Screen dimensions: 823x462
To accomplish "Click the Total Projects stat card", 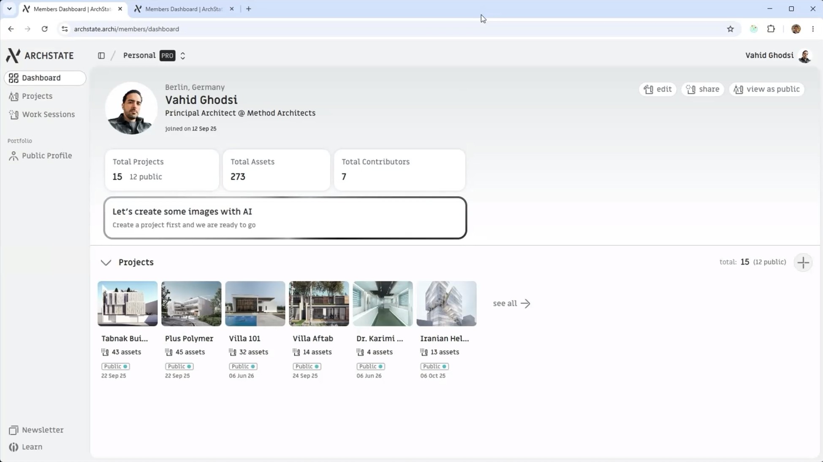I will [162, 170].
